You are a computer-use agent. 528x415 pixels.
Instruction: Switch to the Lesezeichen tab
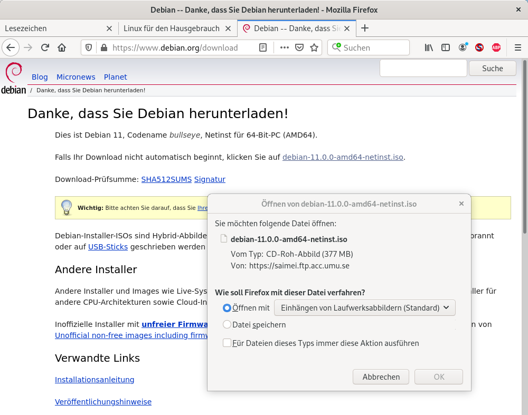[x=59, y=28]
